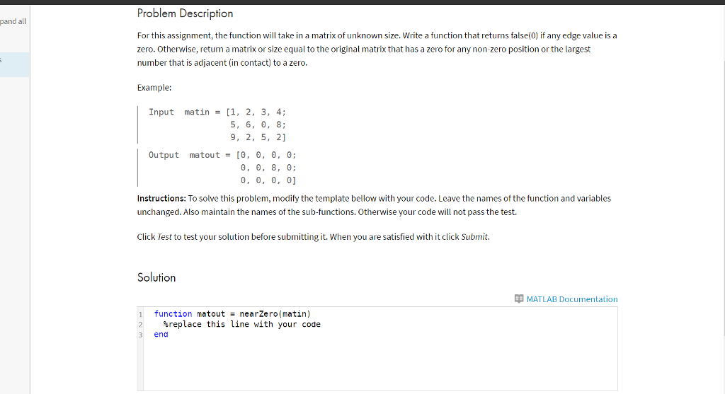Click the italic word 'Submit'
Image resolution: width=725 pixels, height=394 pixels.
click(474, 237)
